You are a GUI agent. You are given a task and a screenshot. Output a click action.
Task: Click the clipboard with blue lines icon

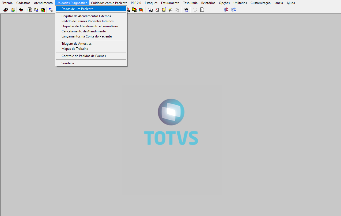click(x=36, y=10)
